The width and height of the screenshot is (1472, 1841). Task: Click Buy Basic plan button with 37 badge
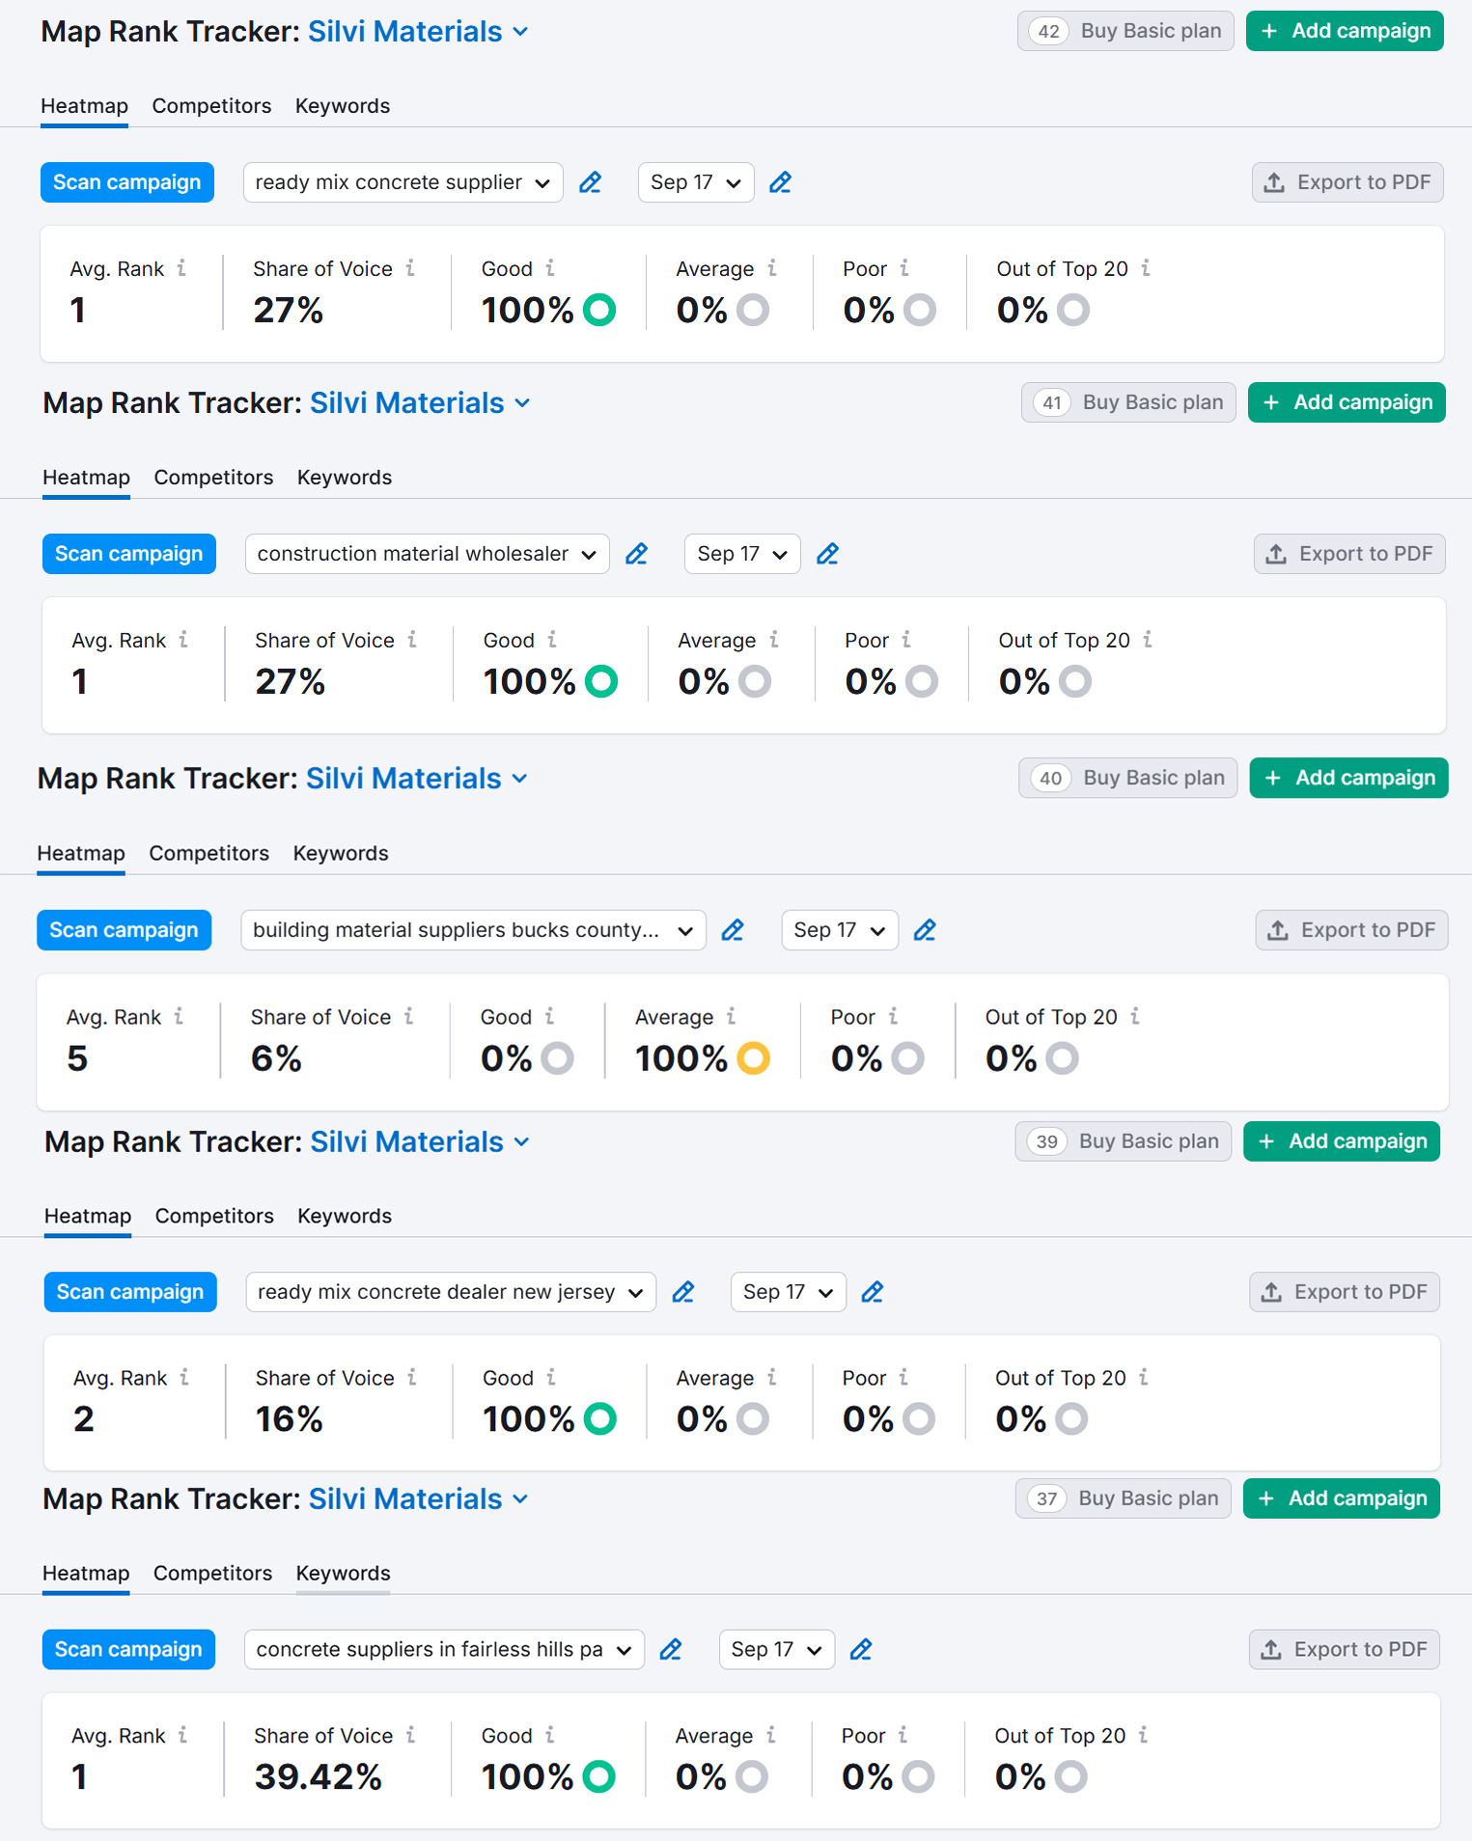1123,1498
